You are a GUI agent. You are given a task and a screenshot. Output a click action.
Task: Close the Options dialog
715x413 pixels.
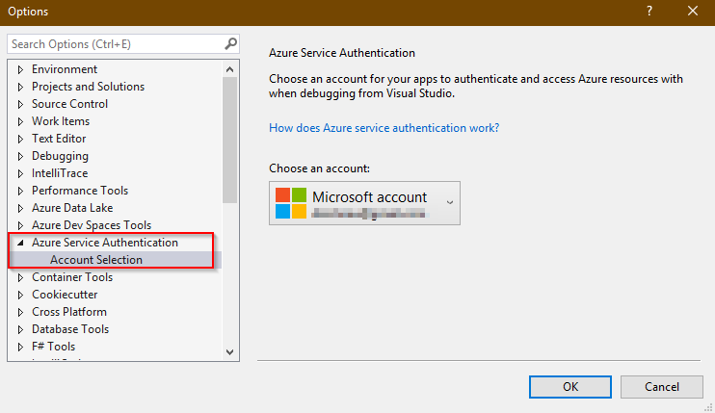pos(693,12)
